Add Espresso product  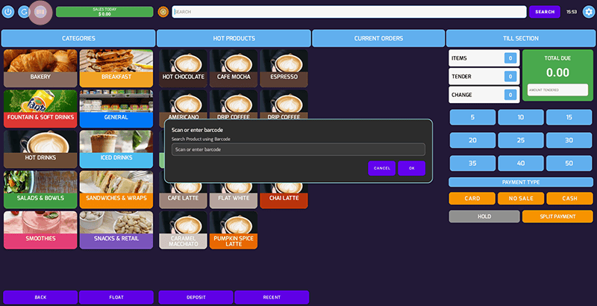(x=284, y=69)
